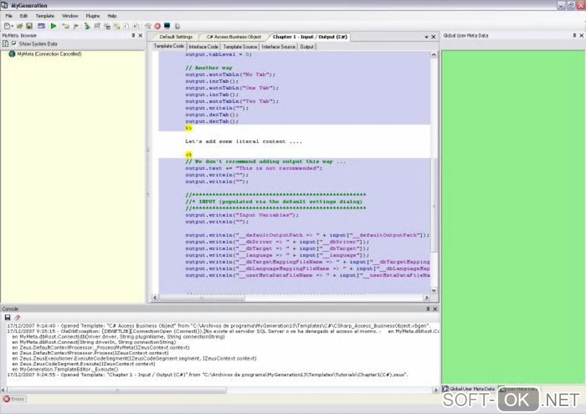Open the document tab list dropdown arrow
Image resolution: width=586 pixels, height=414 pixels.
426,37
